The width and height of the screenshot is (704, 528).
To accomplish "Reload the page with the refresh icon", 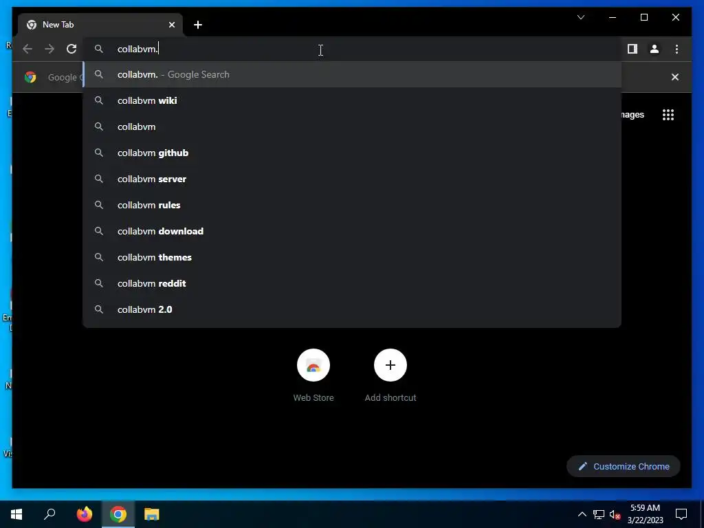I will point(71,49).
